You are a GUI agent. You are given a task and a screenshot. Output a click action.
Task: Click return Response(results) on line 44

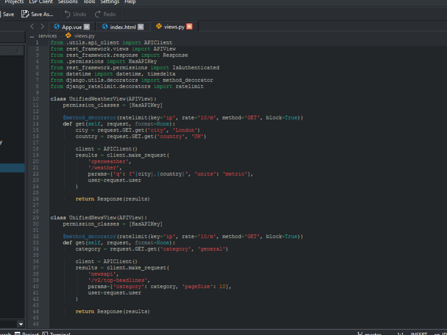tap(113, 312)
